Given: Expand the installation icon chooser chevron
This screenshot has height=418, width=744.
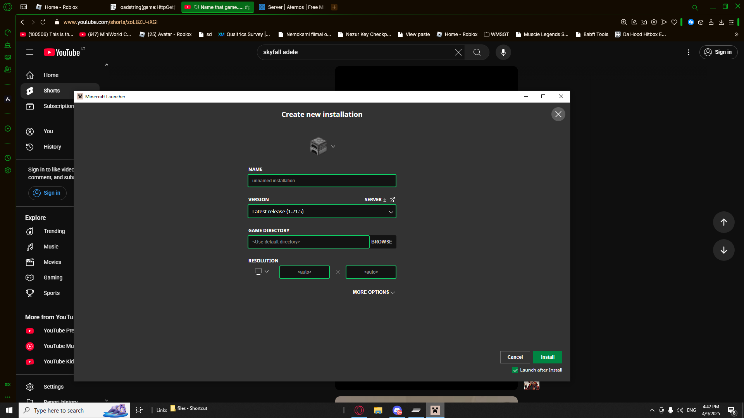Looking at the screenshot, I should [x=333, y=147].
